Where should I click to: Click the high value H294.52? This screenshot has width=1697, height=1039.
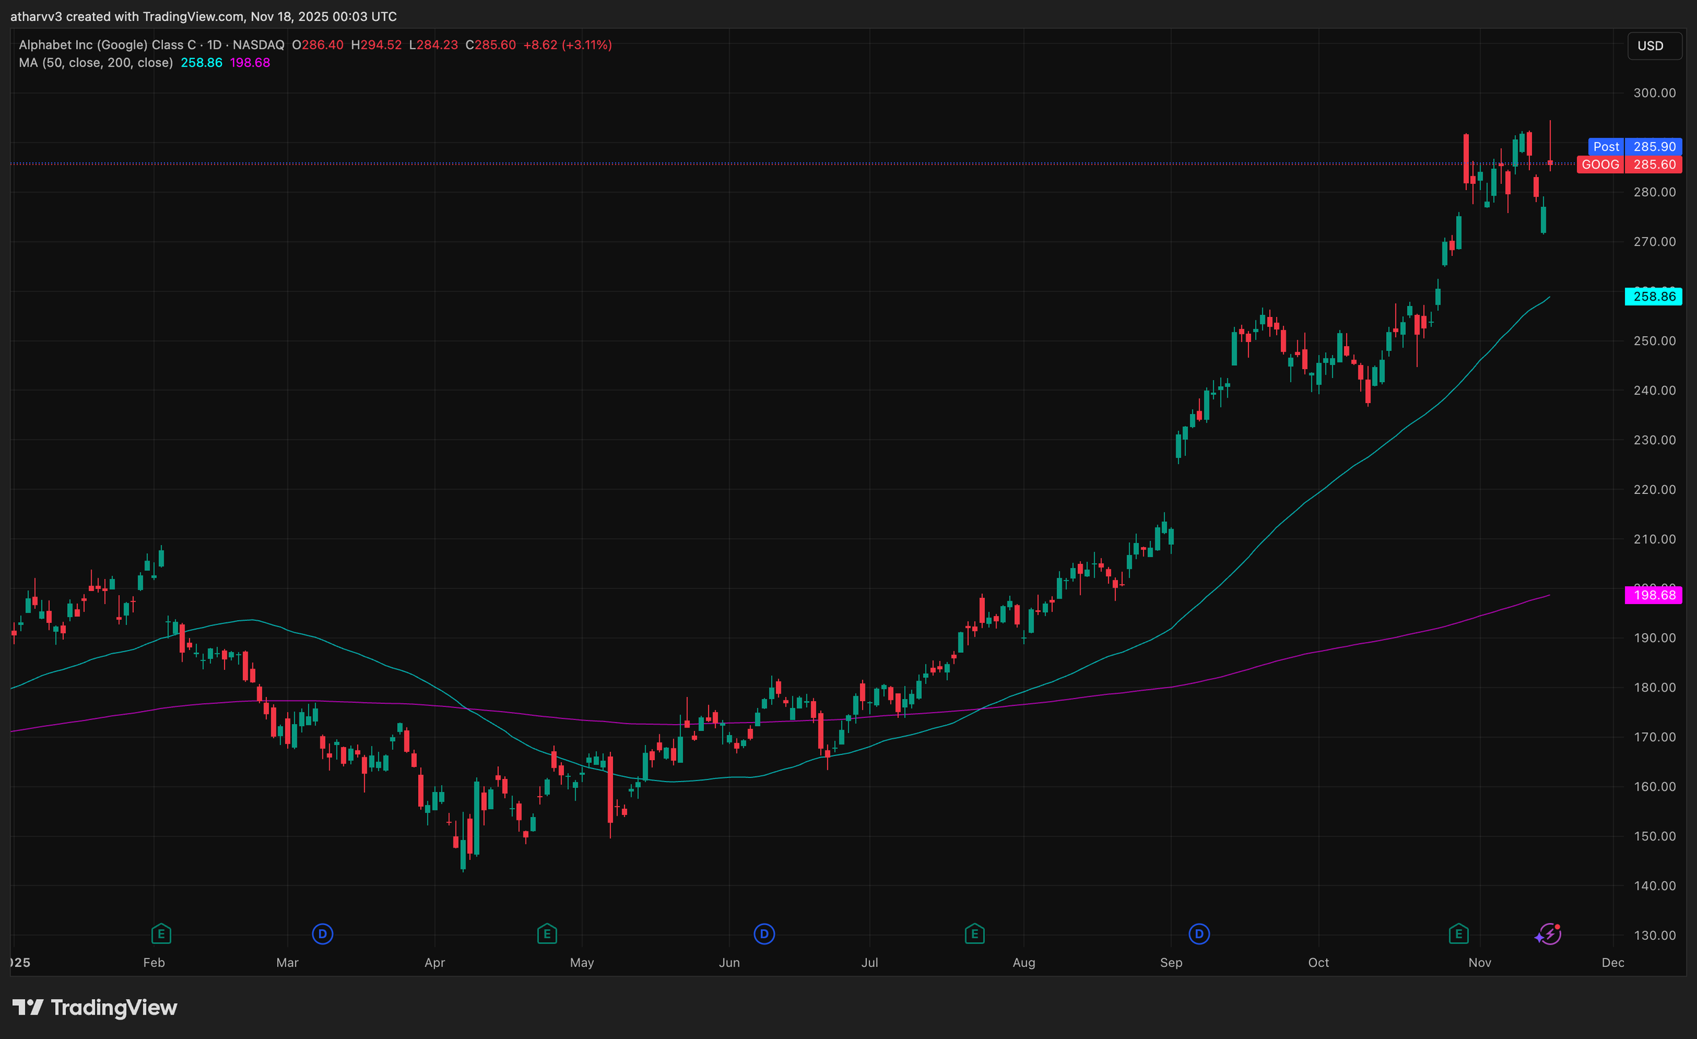[x=376, y=45]
